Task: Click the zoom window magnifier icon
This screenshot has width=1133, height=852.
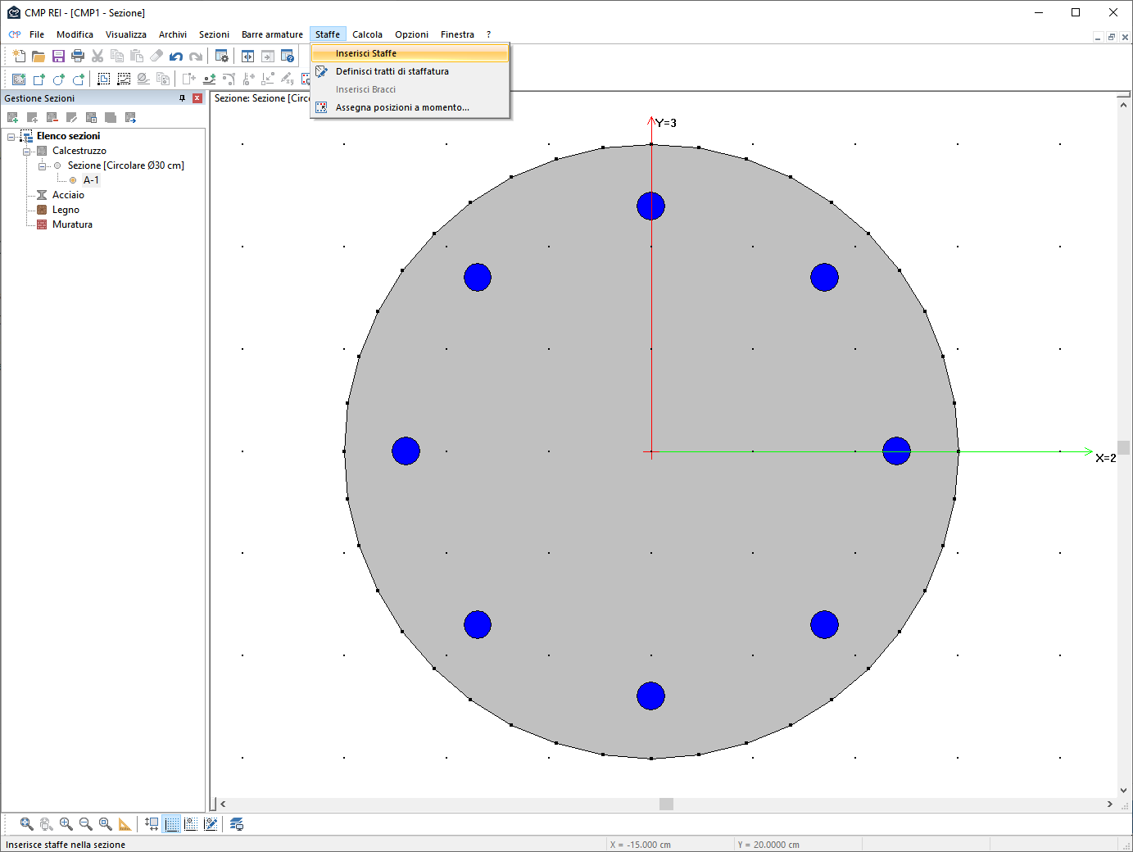Action: (x=106, y=824)
